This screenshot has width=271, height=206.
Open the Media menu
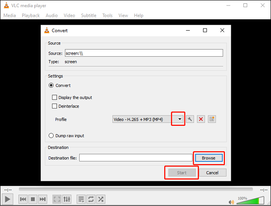coord(10,16)
